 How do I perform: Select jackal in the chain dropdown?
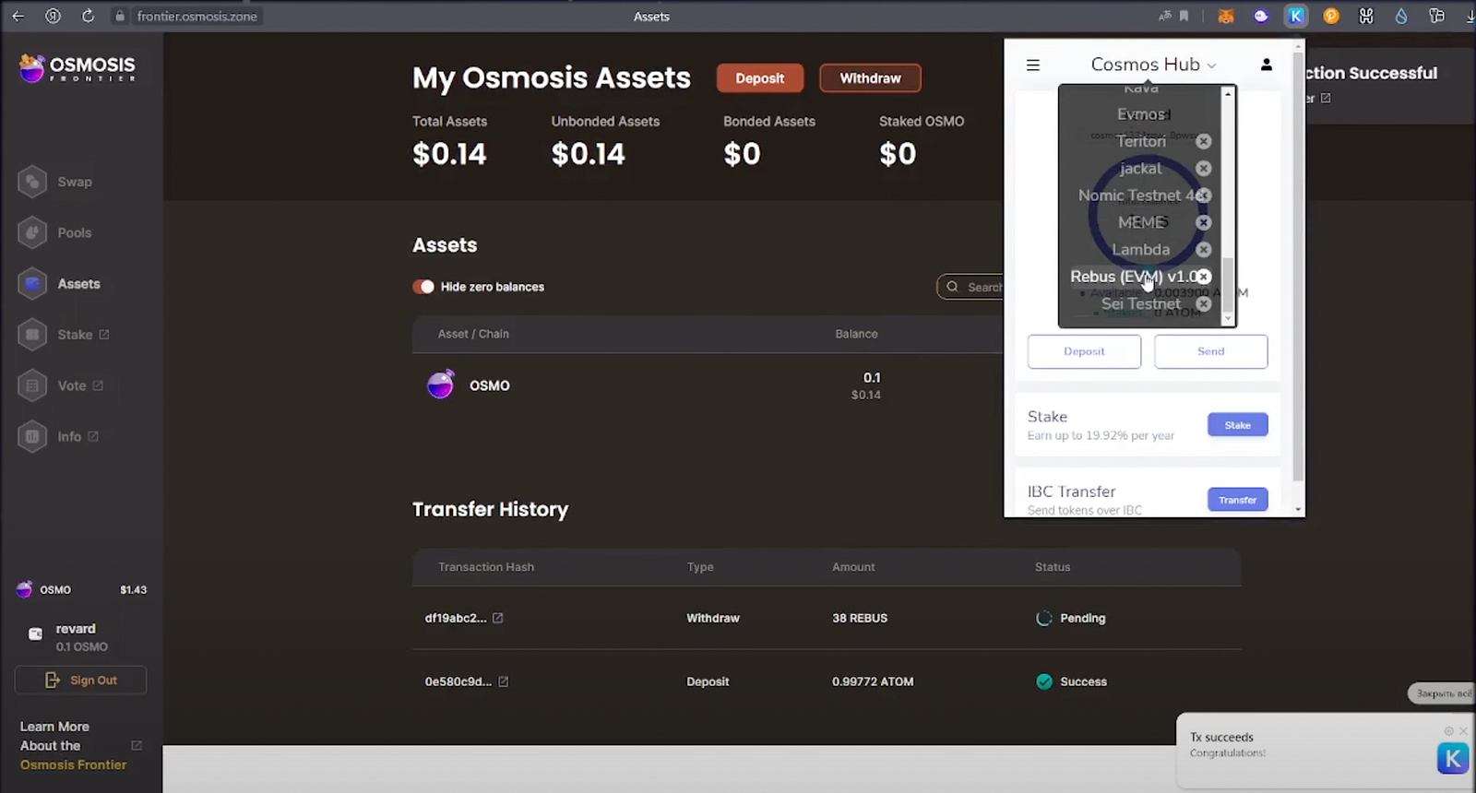point(1141,168)
